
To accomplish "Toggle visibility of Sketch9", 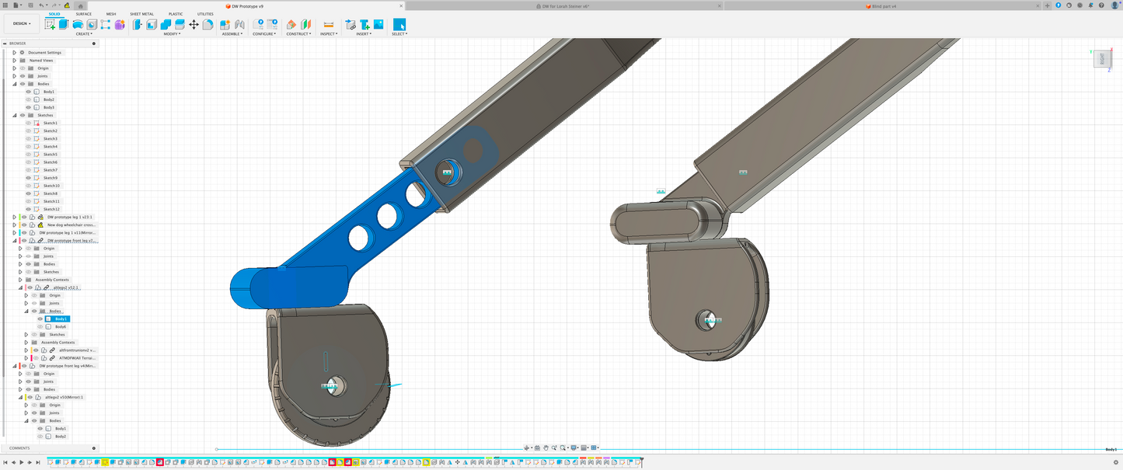I will (x=28, y=178).
